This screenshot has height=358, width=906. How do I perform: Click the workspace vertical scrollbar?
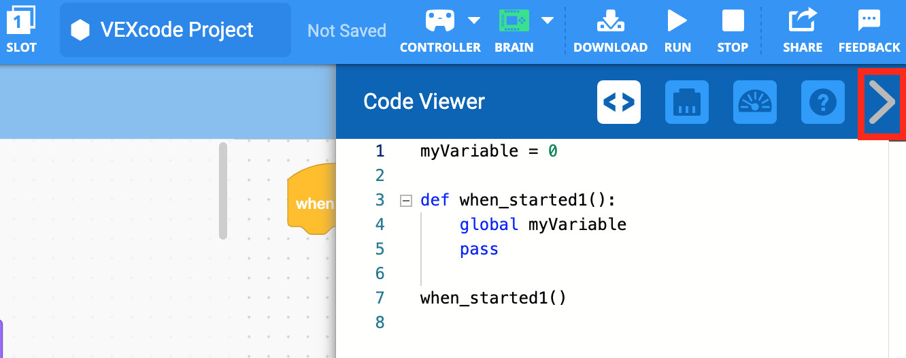point(222,191)
